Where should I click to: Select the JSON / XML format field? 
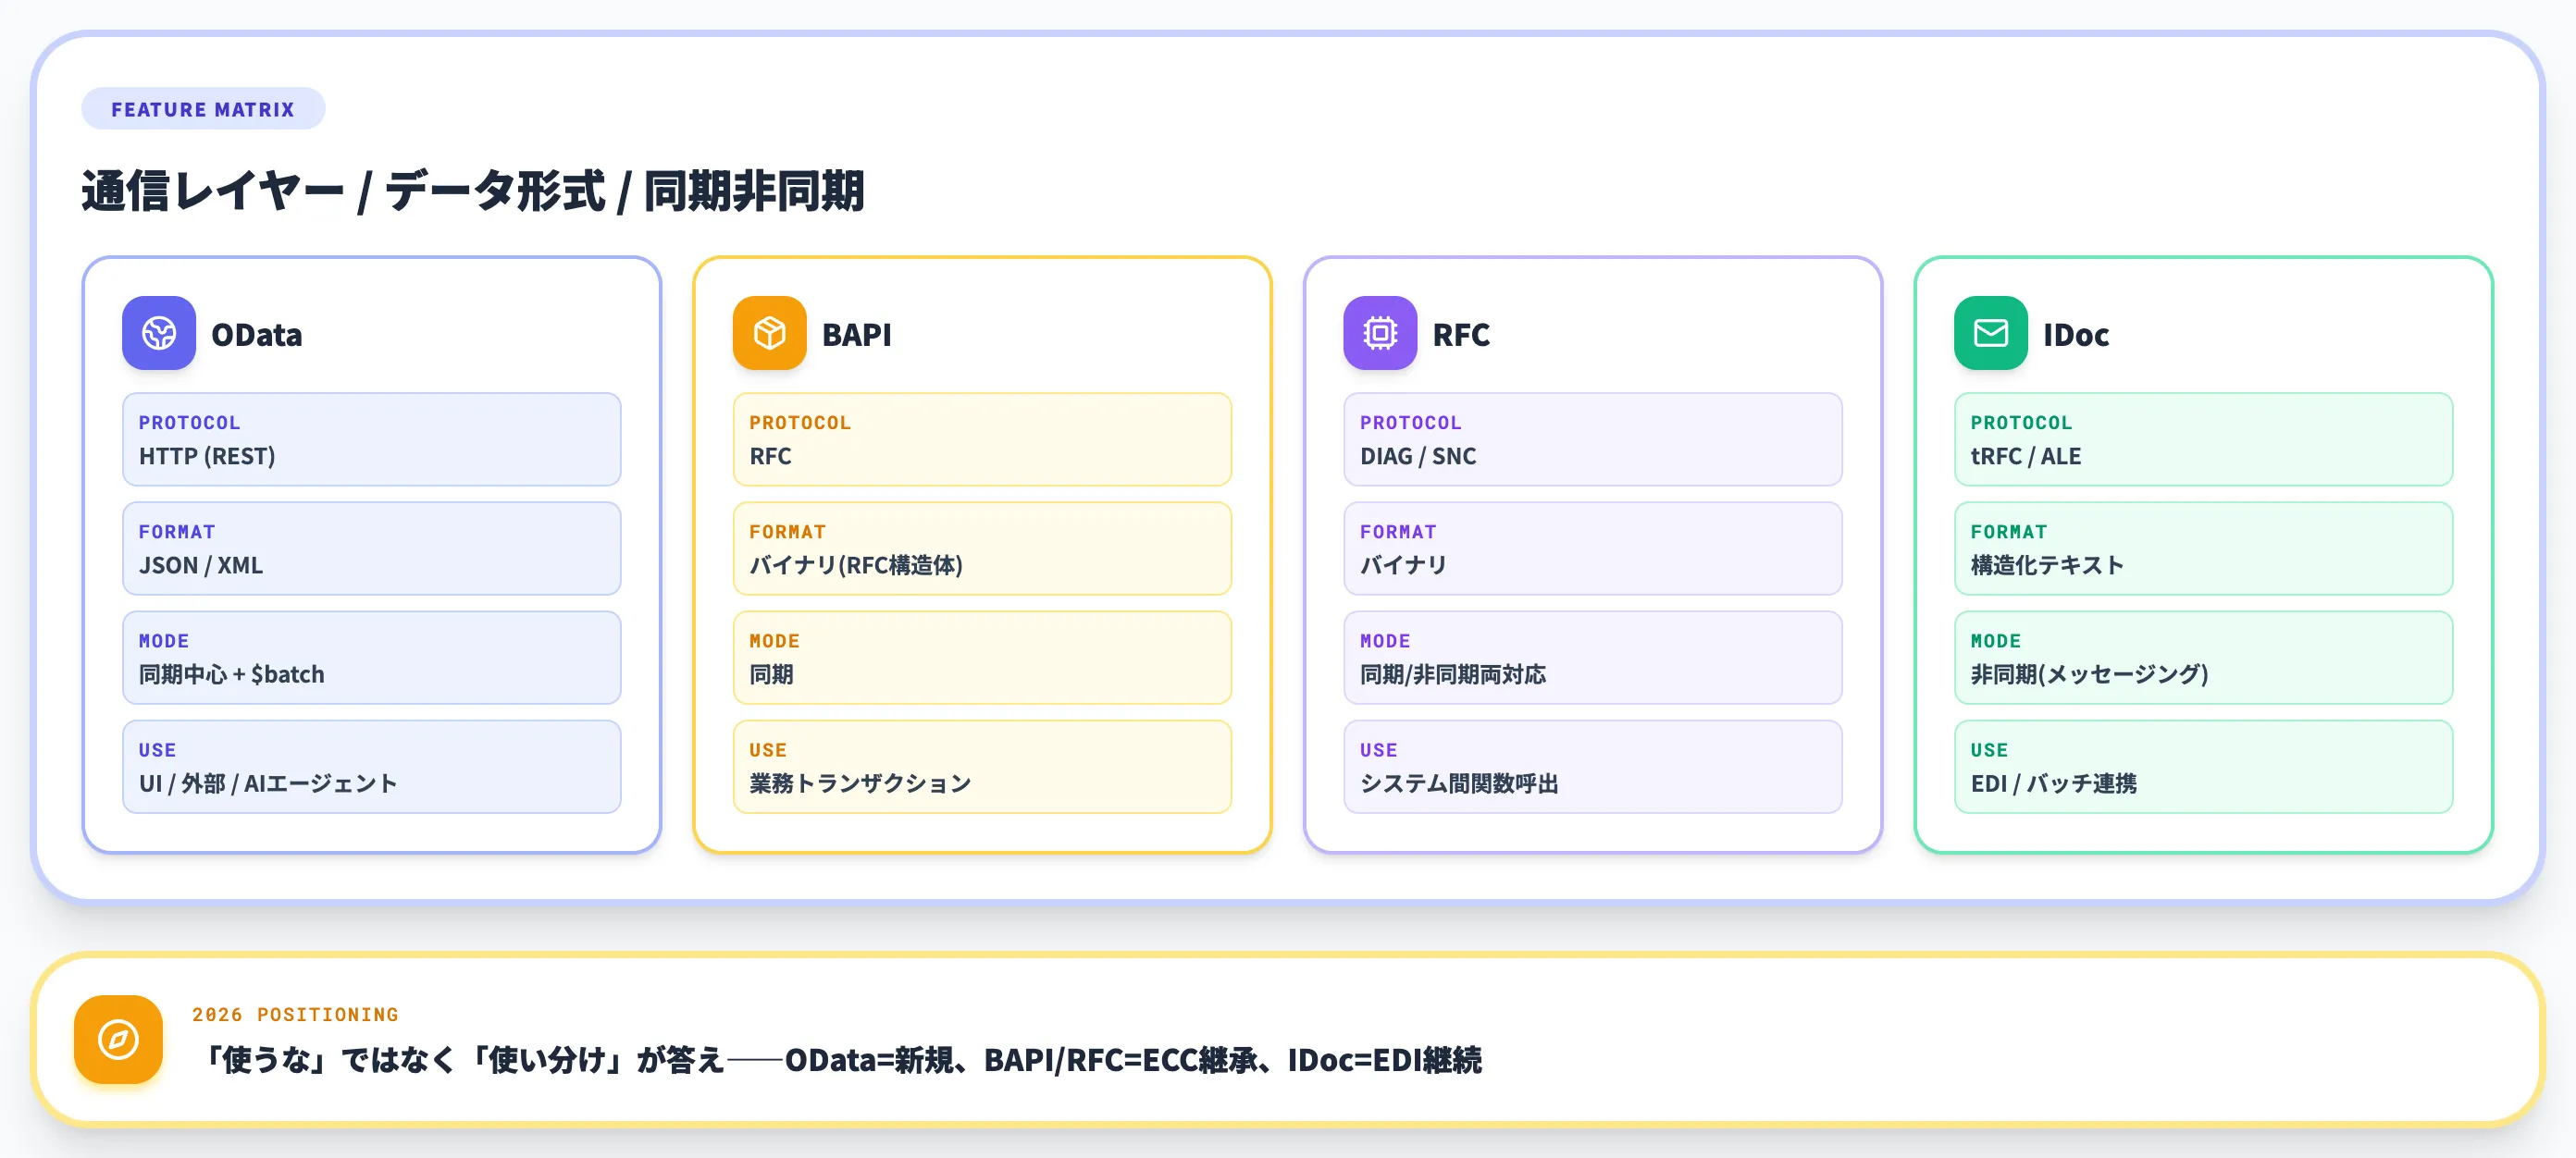[372, 548]
